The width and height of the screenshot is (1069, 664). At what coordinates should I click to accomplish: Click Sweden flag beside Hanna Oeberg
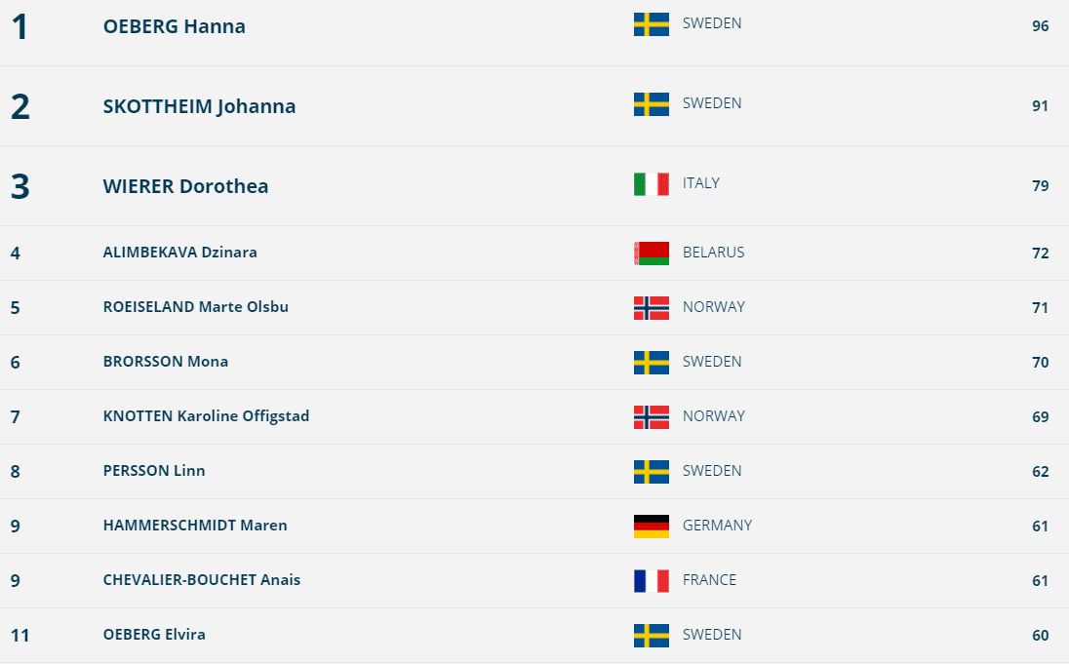[x=651, y=24]
